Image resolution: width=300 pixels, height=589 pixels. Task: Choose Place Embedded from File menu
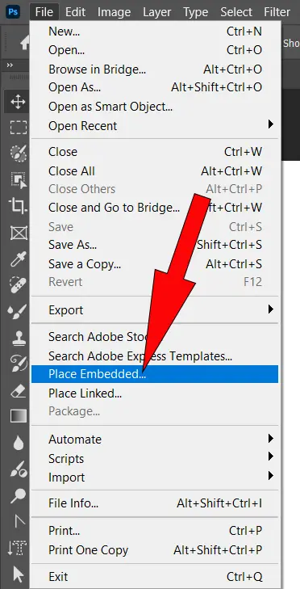coord(155,374)
